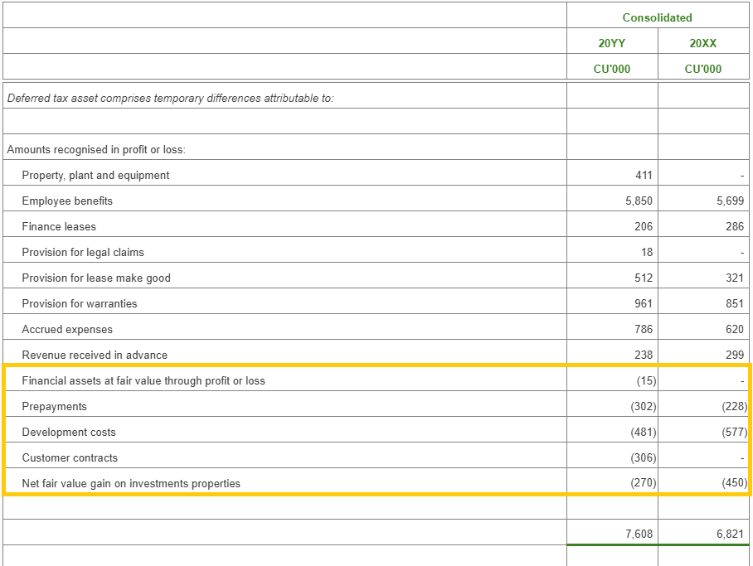This screenshot has height=566, width=753.
Task: Select the 20XX column header cell
Action: (704, 41)
